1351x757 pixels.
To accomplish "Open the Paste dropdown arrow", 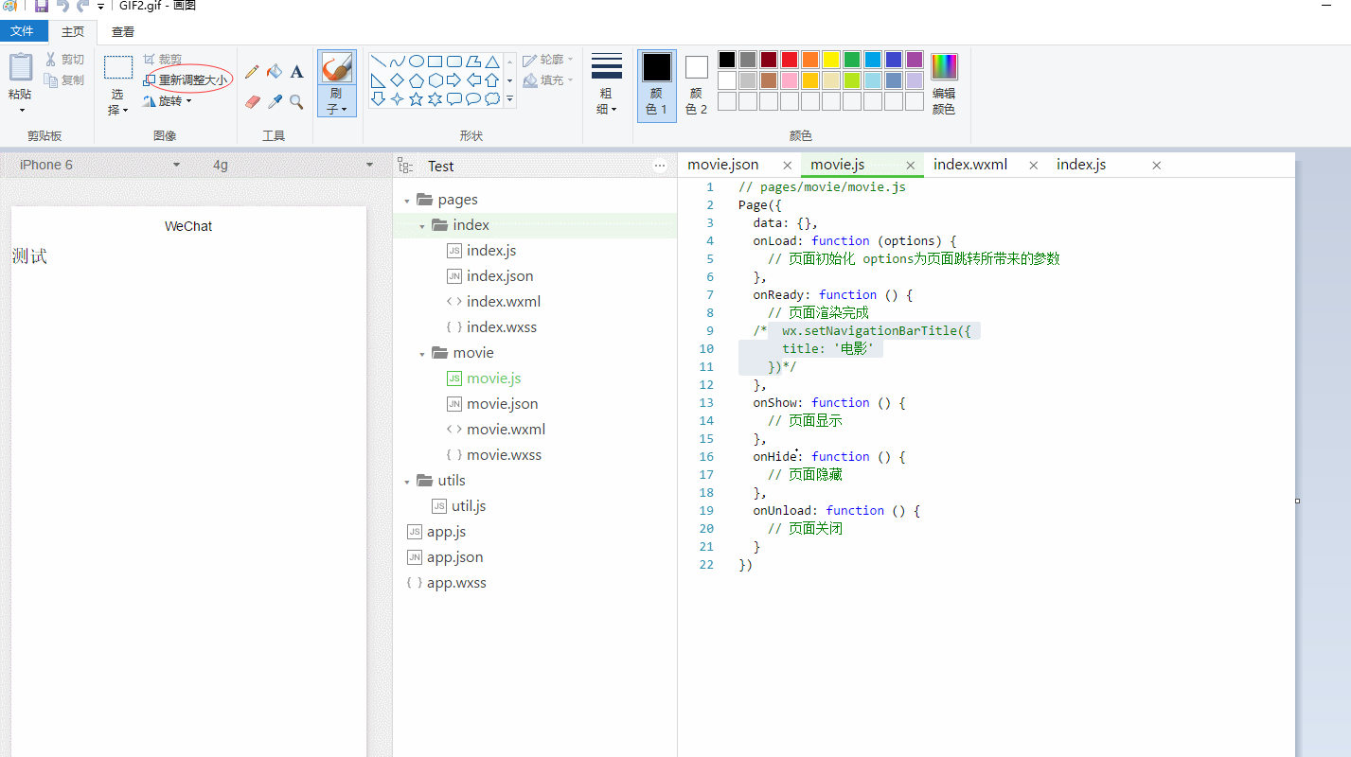I will point(21,110).
